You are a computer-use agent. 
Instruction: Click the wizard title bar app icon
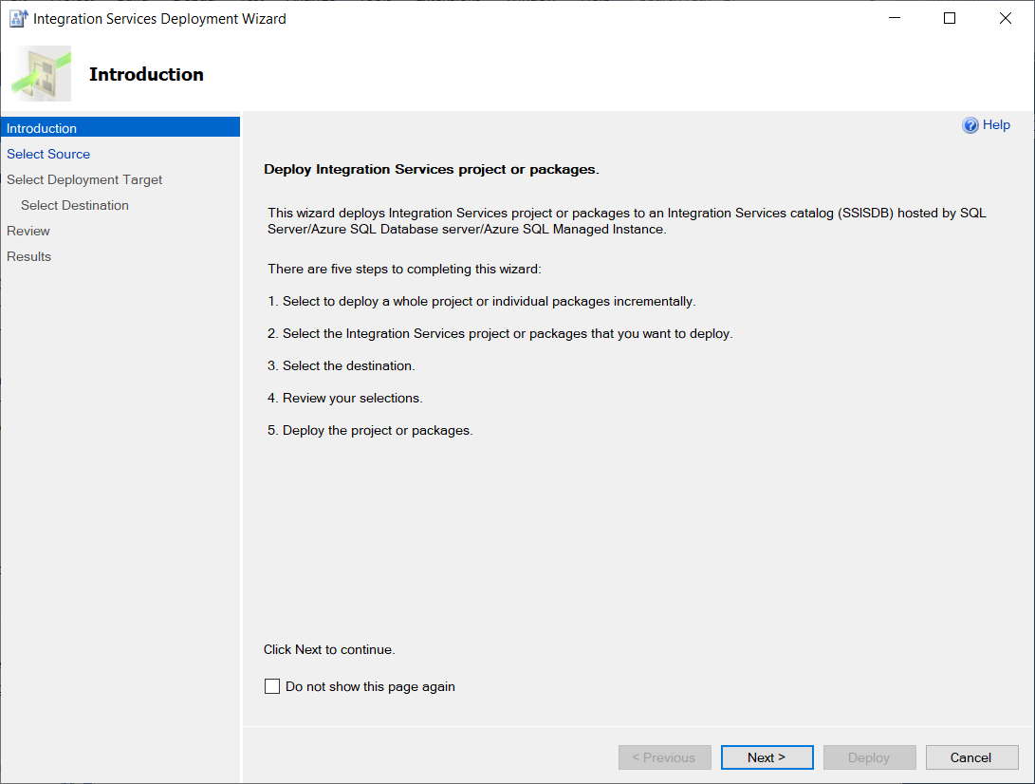tap(18, 18)
